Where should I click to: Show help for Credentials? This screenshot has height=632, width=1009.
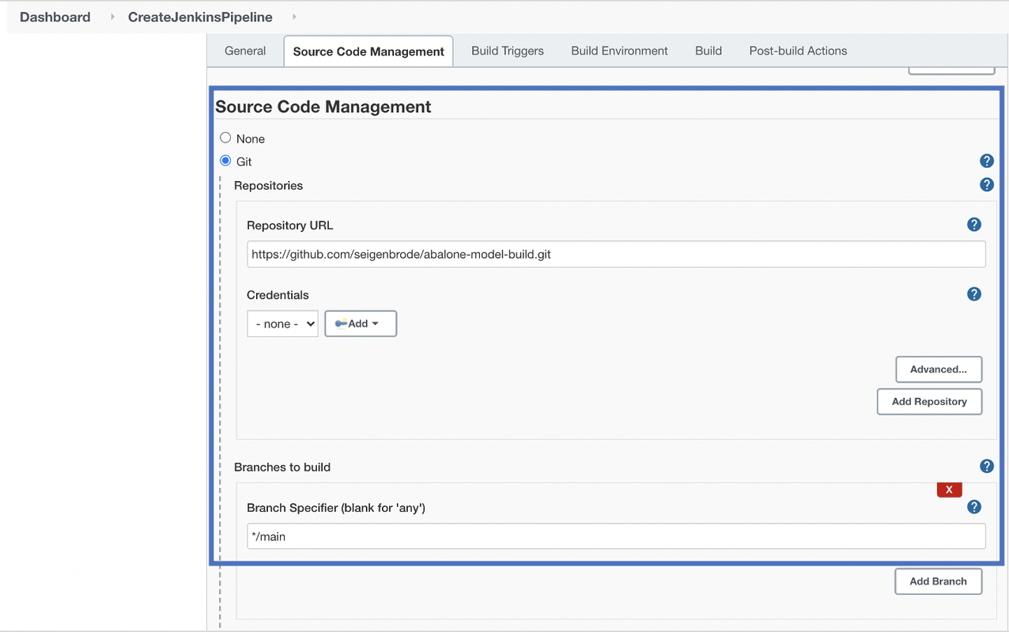(973, 294)
